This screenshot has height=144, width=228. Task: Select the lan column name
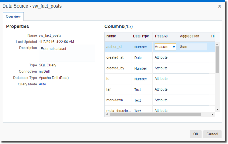(x=109, y=89)
